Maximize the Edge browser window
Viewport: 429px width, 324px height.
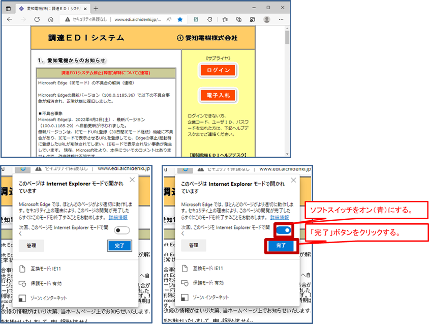pos(268,8)
